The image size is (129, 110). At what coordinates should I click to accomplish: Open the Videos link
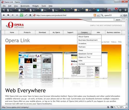coord(114,42)
